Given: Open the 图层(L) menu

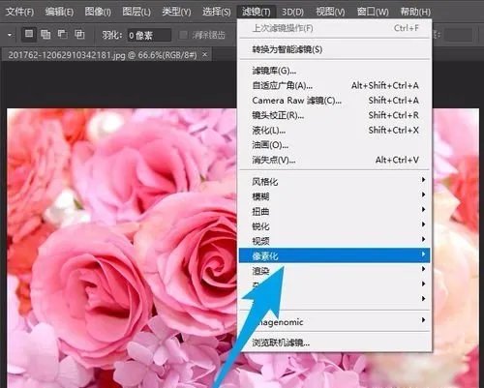Looking at the screenshot, I should point(136,12).
